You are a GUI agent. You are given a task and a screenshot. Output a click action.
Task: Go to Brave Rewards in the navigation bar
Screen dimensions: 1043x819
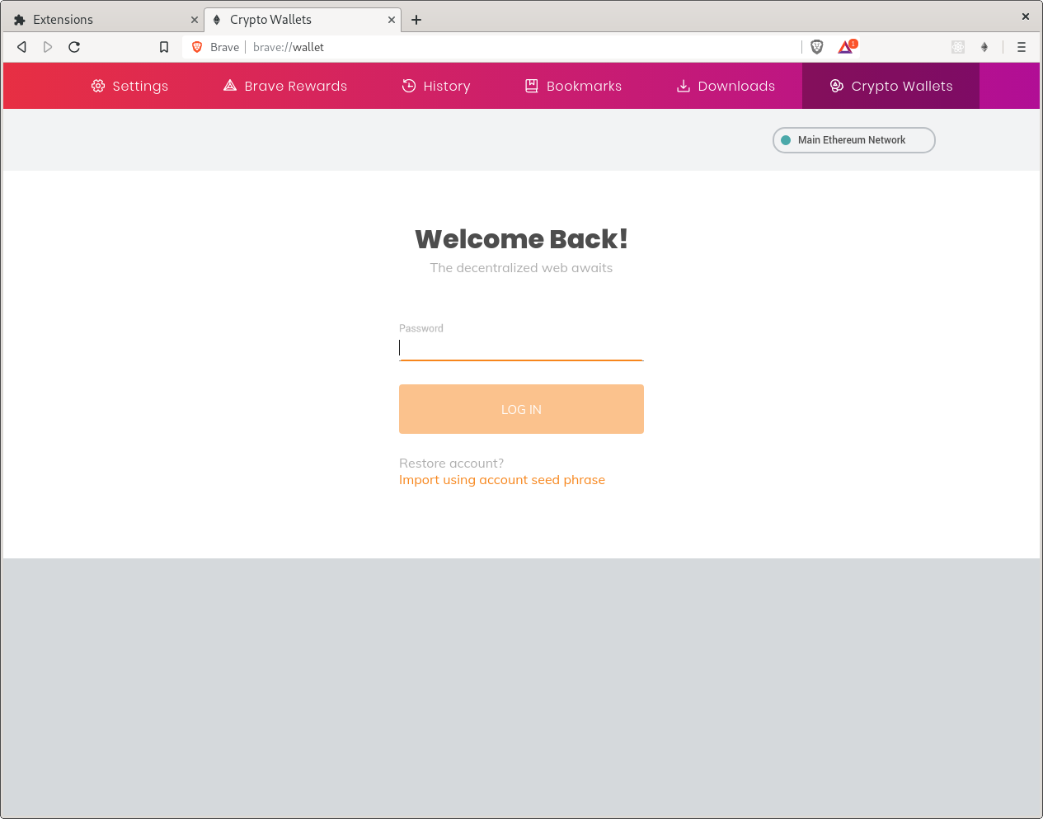point(285,86)
